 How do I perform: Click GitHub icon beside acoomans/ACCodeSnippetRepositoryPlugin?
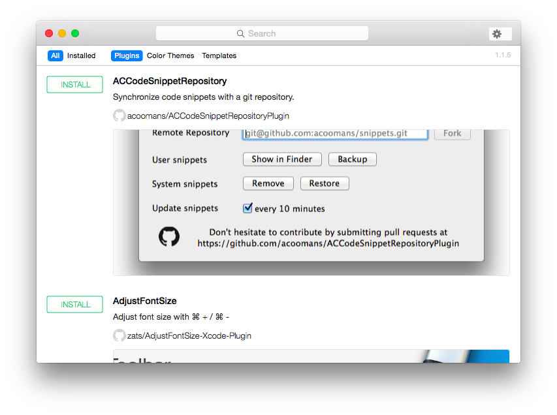tap(119, 115)
